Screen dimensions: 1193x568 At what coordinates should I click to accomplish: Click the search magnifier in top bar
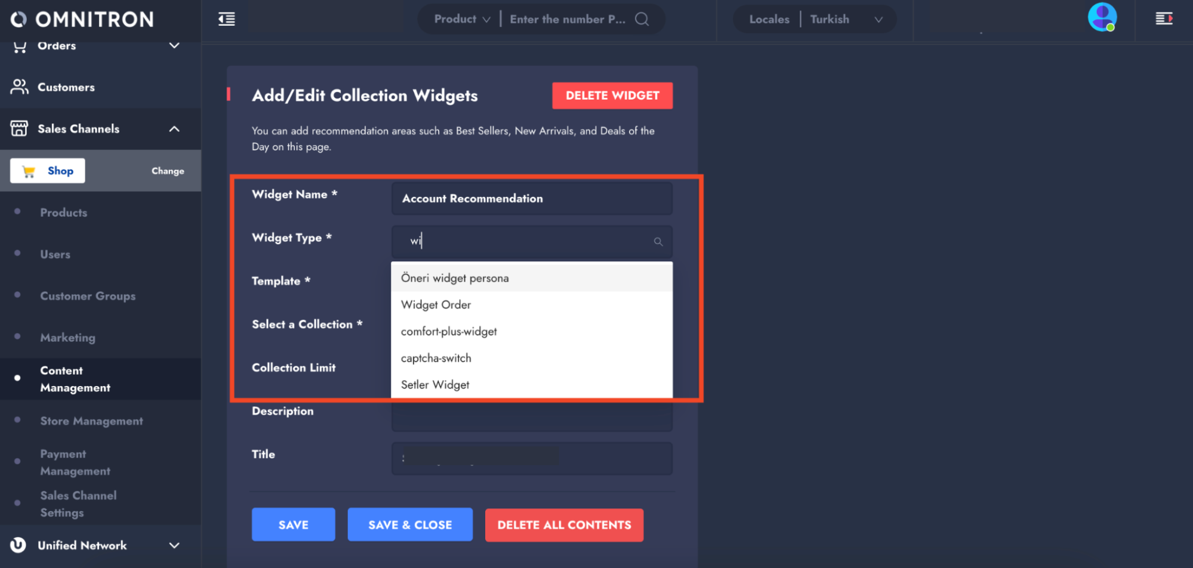pyautogui.click(x=642, y=19)
